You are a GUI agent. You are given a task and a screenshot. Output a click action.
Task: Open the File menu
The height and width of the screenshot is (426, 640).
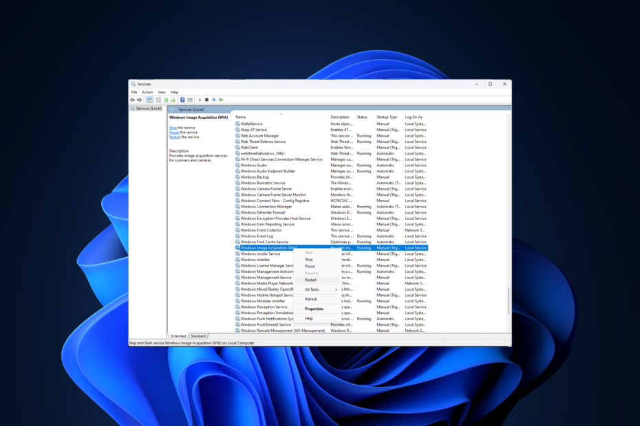click(134, 92)
